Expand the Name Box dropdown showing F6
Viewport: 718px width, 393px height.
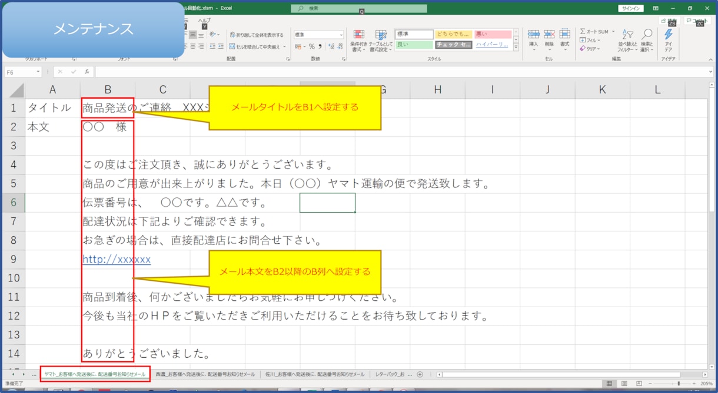coord(38,72)
